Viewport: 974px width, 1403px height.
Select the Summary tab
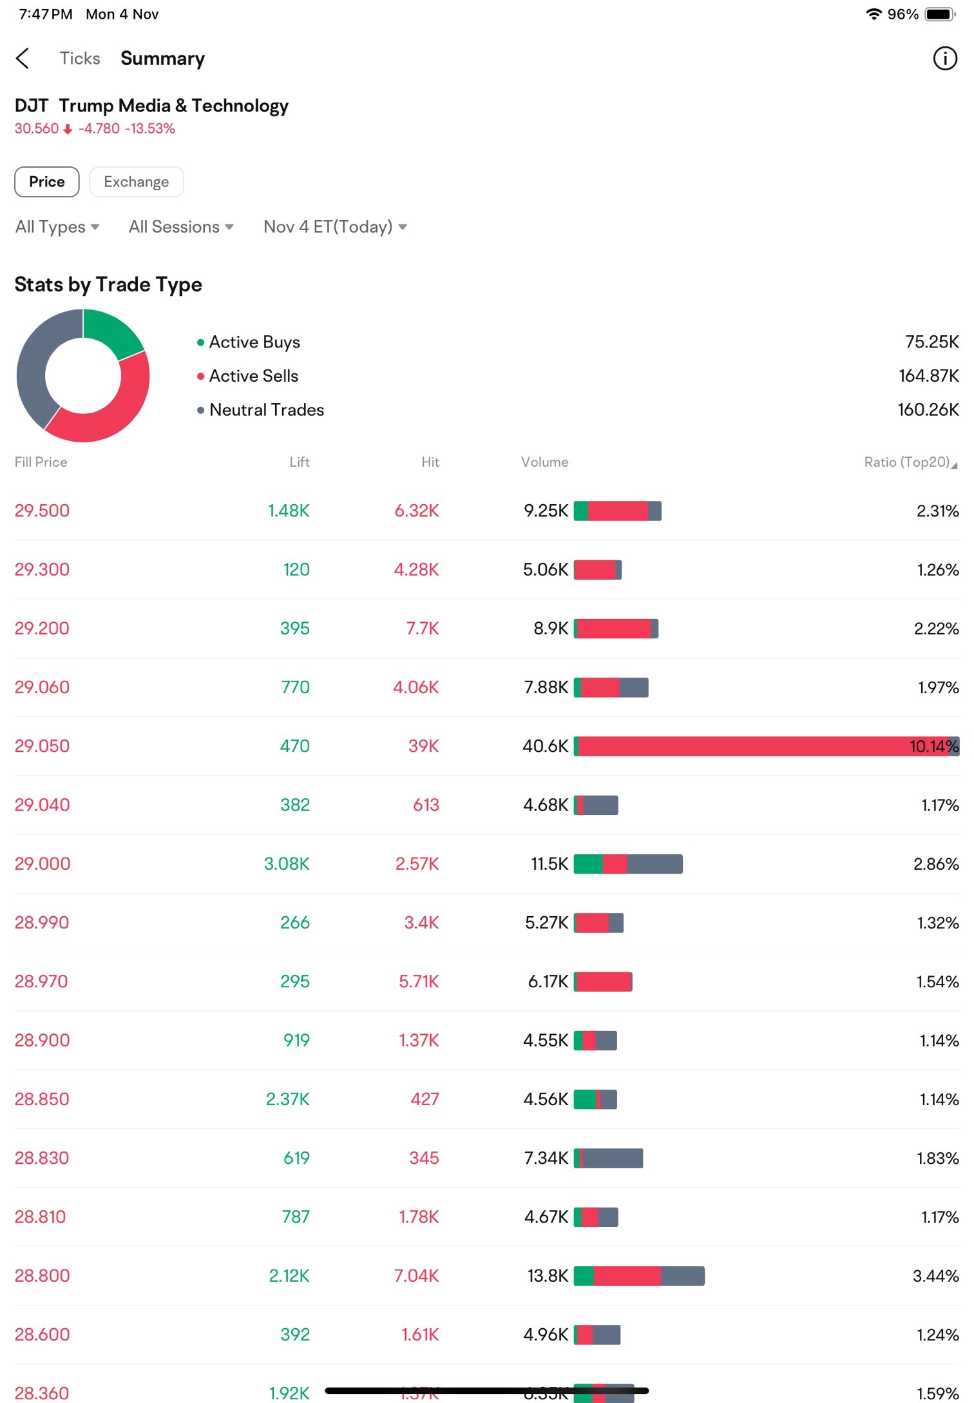coord(162,59)
